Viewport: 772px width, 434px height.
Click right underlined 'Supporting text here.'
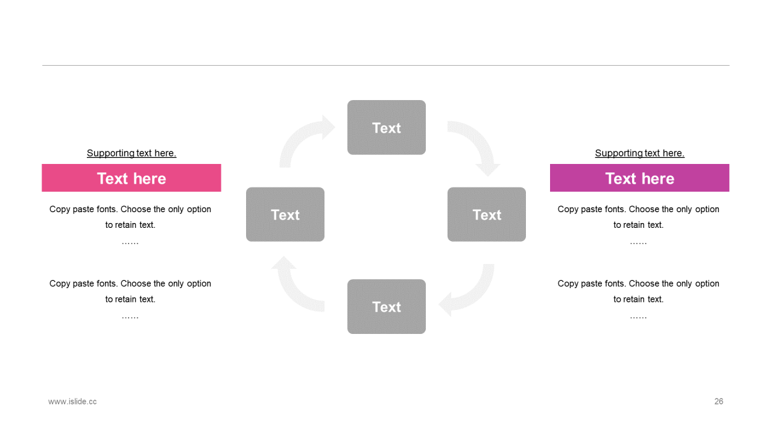tap(639, 153)
